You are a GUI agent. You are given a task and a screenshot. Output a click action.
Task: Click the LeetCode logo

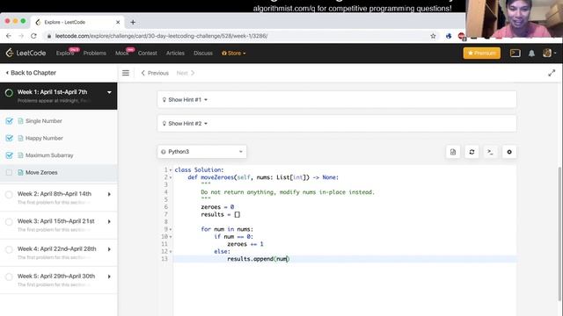tap(26, 53)
